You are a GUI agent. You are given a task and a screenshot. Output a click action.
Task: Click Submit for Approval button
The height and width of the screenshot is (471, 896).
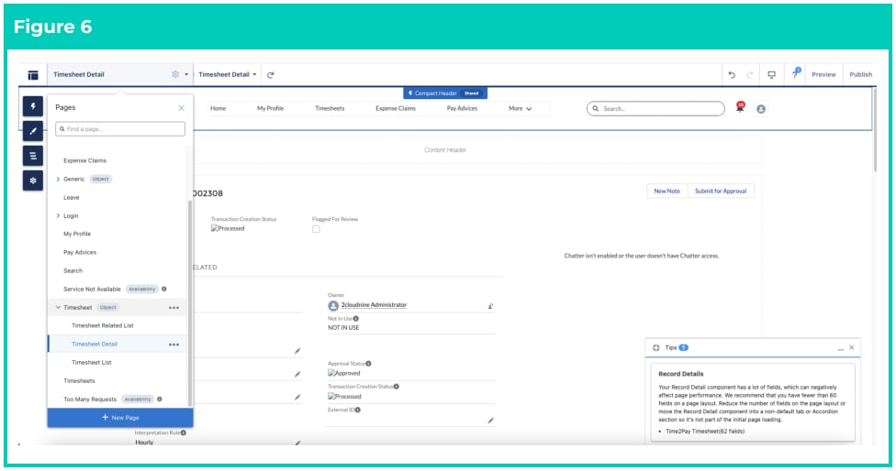coord(721,191)
